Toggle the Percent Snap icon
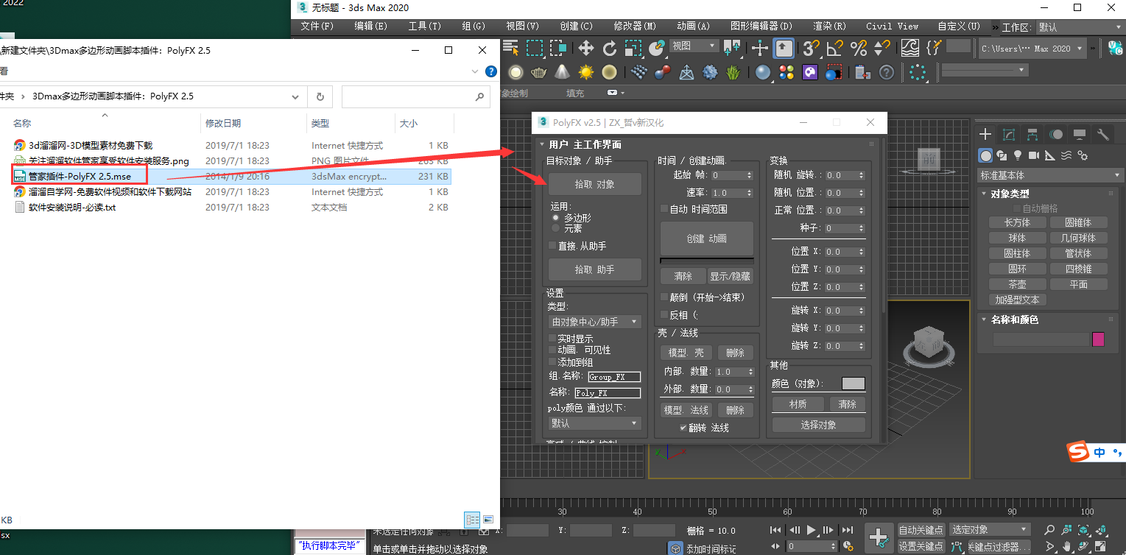This screenshot has width=1126, height=555. pyautogui.click(x=858, y=49)
